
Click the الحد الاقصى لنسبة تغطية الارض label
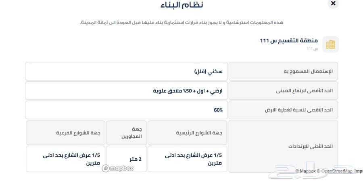283,110
